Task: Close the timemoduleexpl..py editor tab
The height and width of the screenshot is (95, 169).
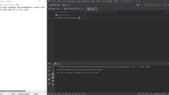Action: pyautogui.click(x=85, y=9)
